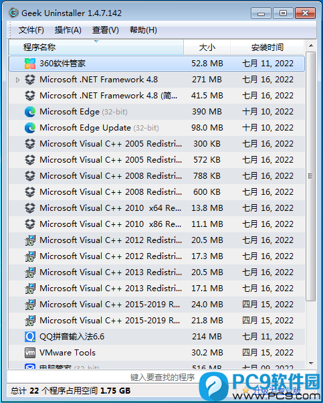This screenshot has height=403, width=323.
Task: Select the QQ拼音输入法6.6 icon
Action: (30, 337)
